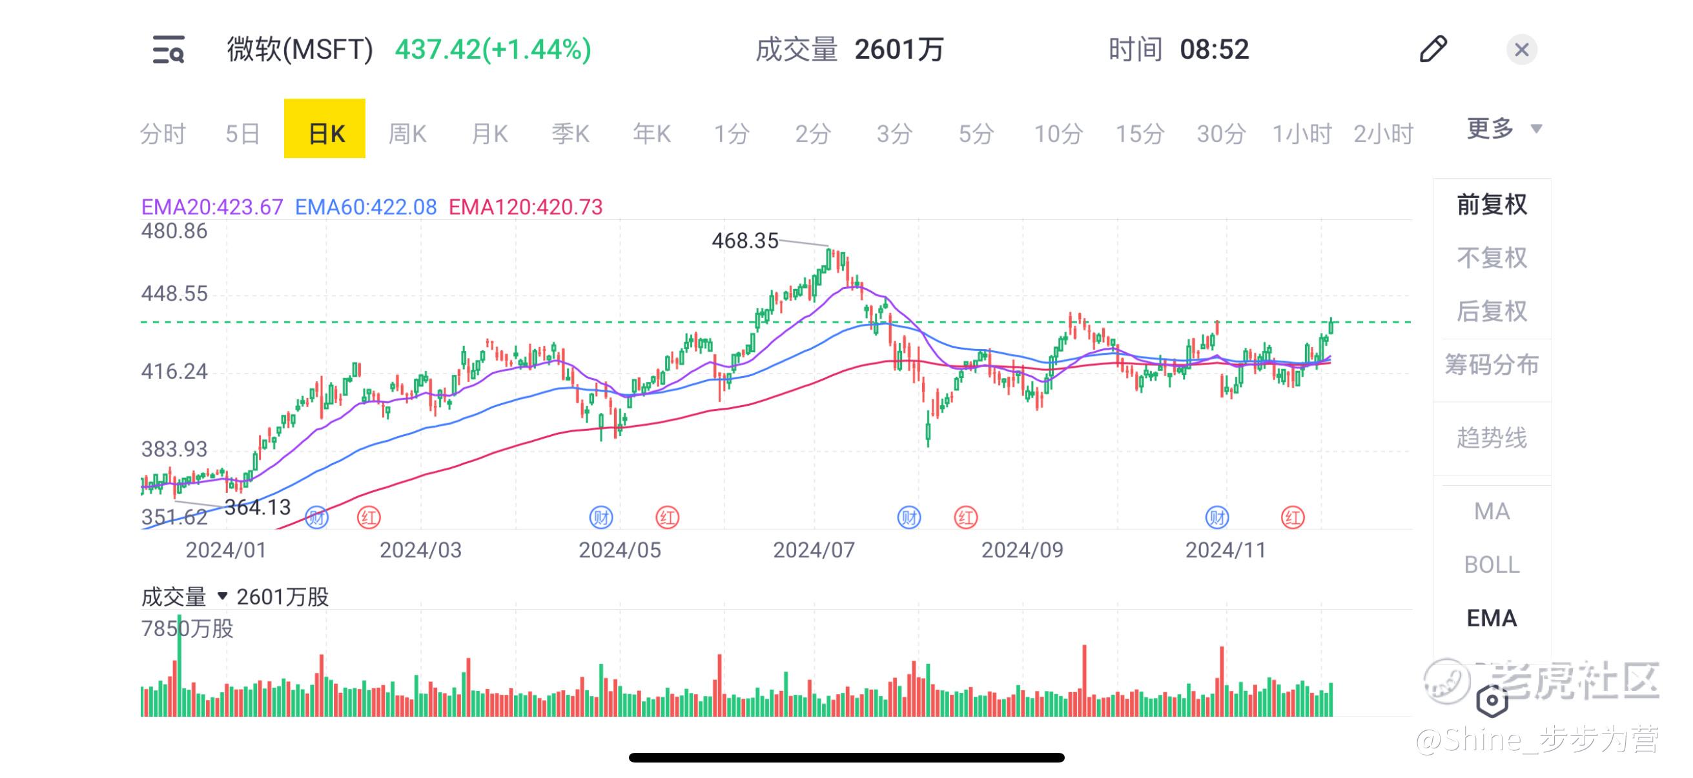
Task: Switch to 周K weekly chart tab
Action: point(407,134)
